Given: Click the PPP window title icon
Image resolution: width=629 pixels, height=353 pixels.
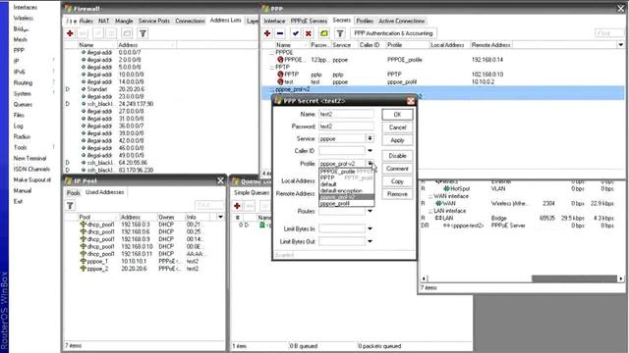Looking at the screenshot, I should 265,9.
